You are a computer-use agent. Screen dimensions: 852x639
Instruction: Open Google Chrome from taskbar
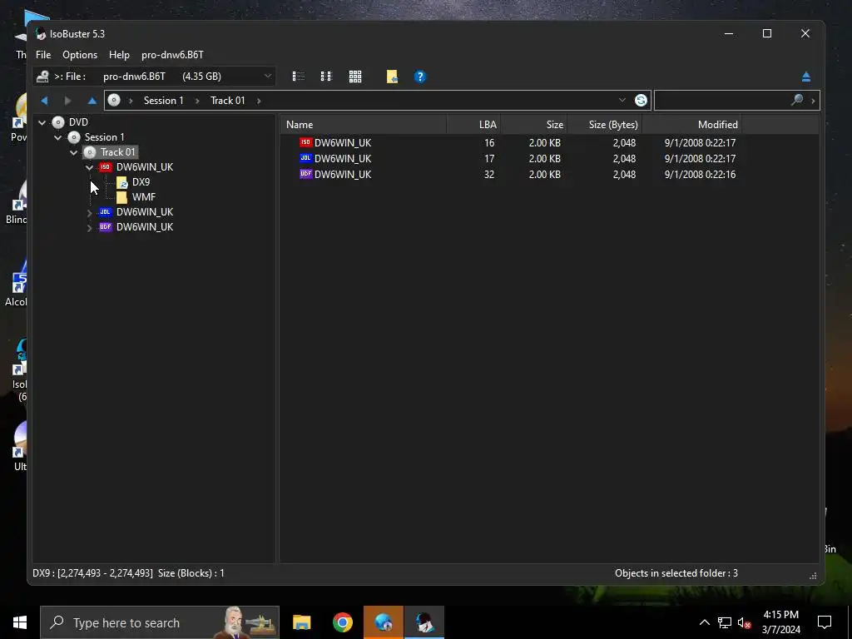click(342, 622)
